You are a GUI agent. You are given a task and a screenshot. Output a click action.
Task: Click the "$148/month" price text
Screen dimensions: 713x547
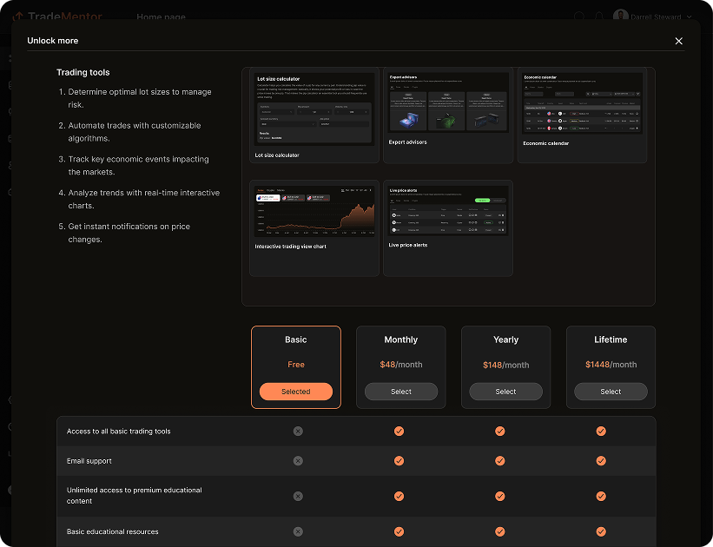(x=505, y=366)
